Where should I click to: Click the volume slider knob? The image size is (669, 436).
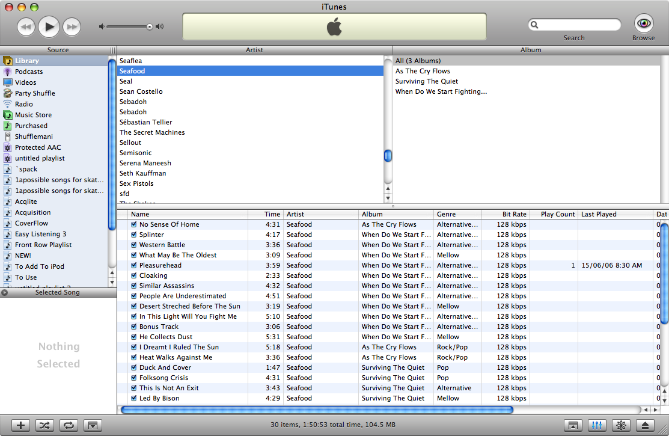tap(149, 27)
